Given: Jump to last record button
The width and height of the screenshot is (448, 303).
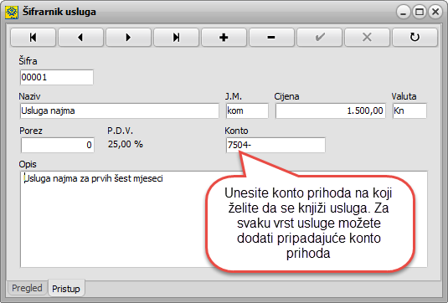Looking at the screenshot, I should (177, 37).
